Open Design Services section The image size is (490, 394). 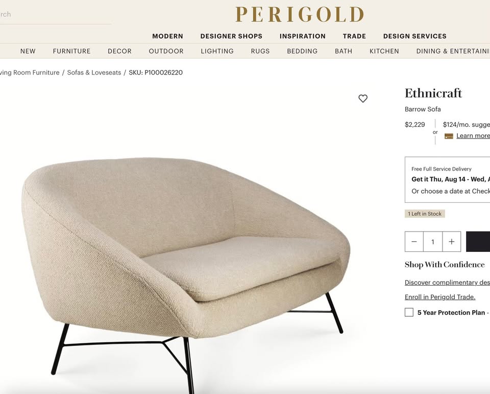point(414,36)
